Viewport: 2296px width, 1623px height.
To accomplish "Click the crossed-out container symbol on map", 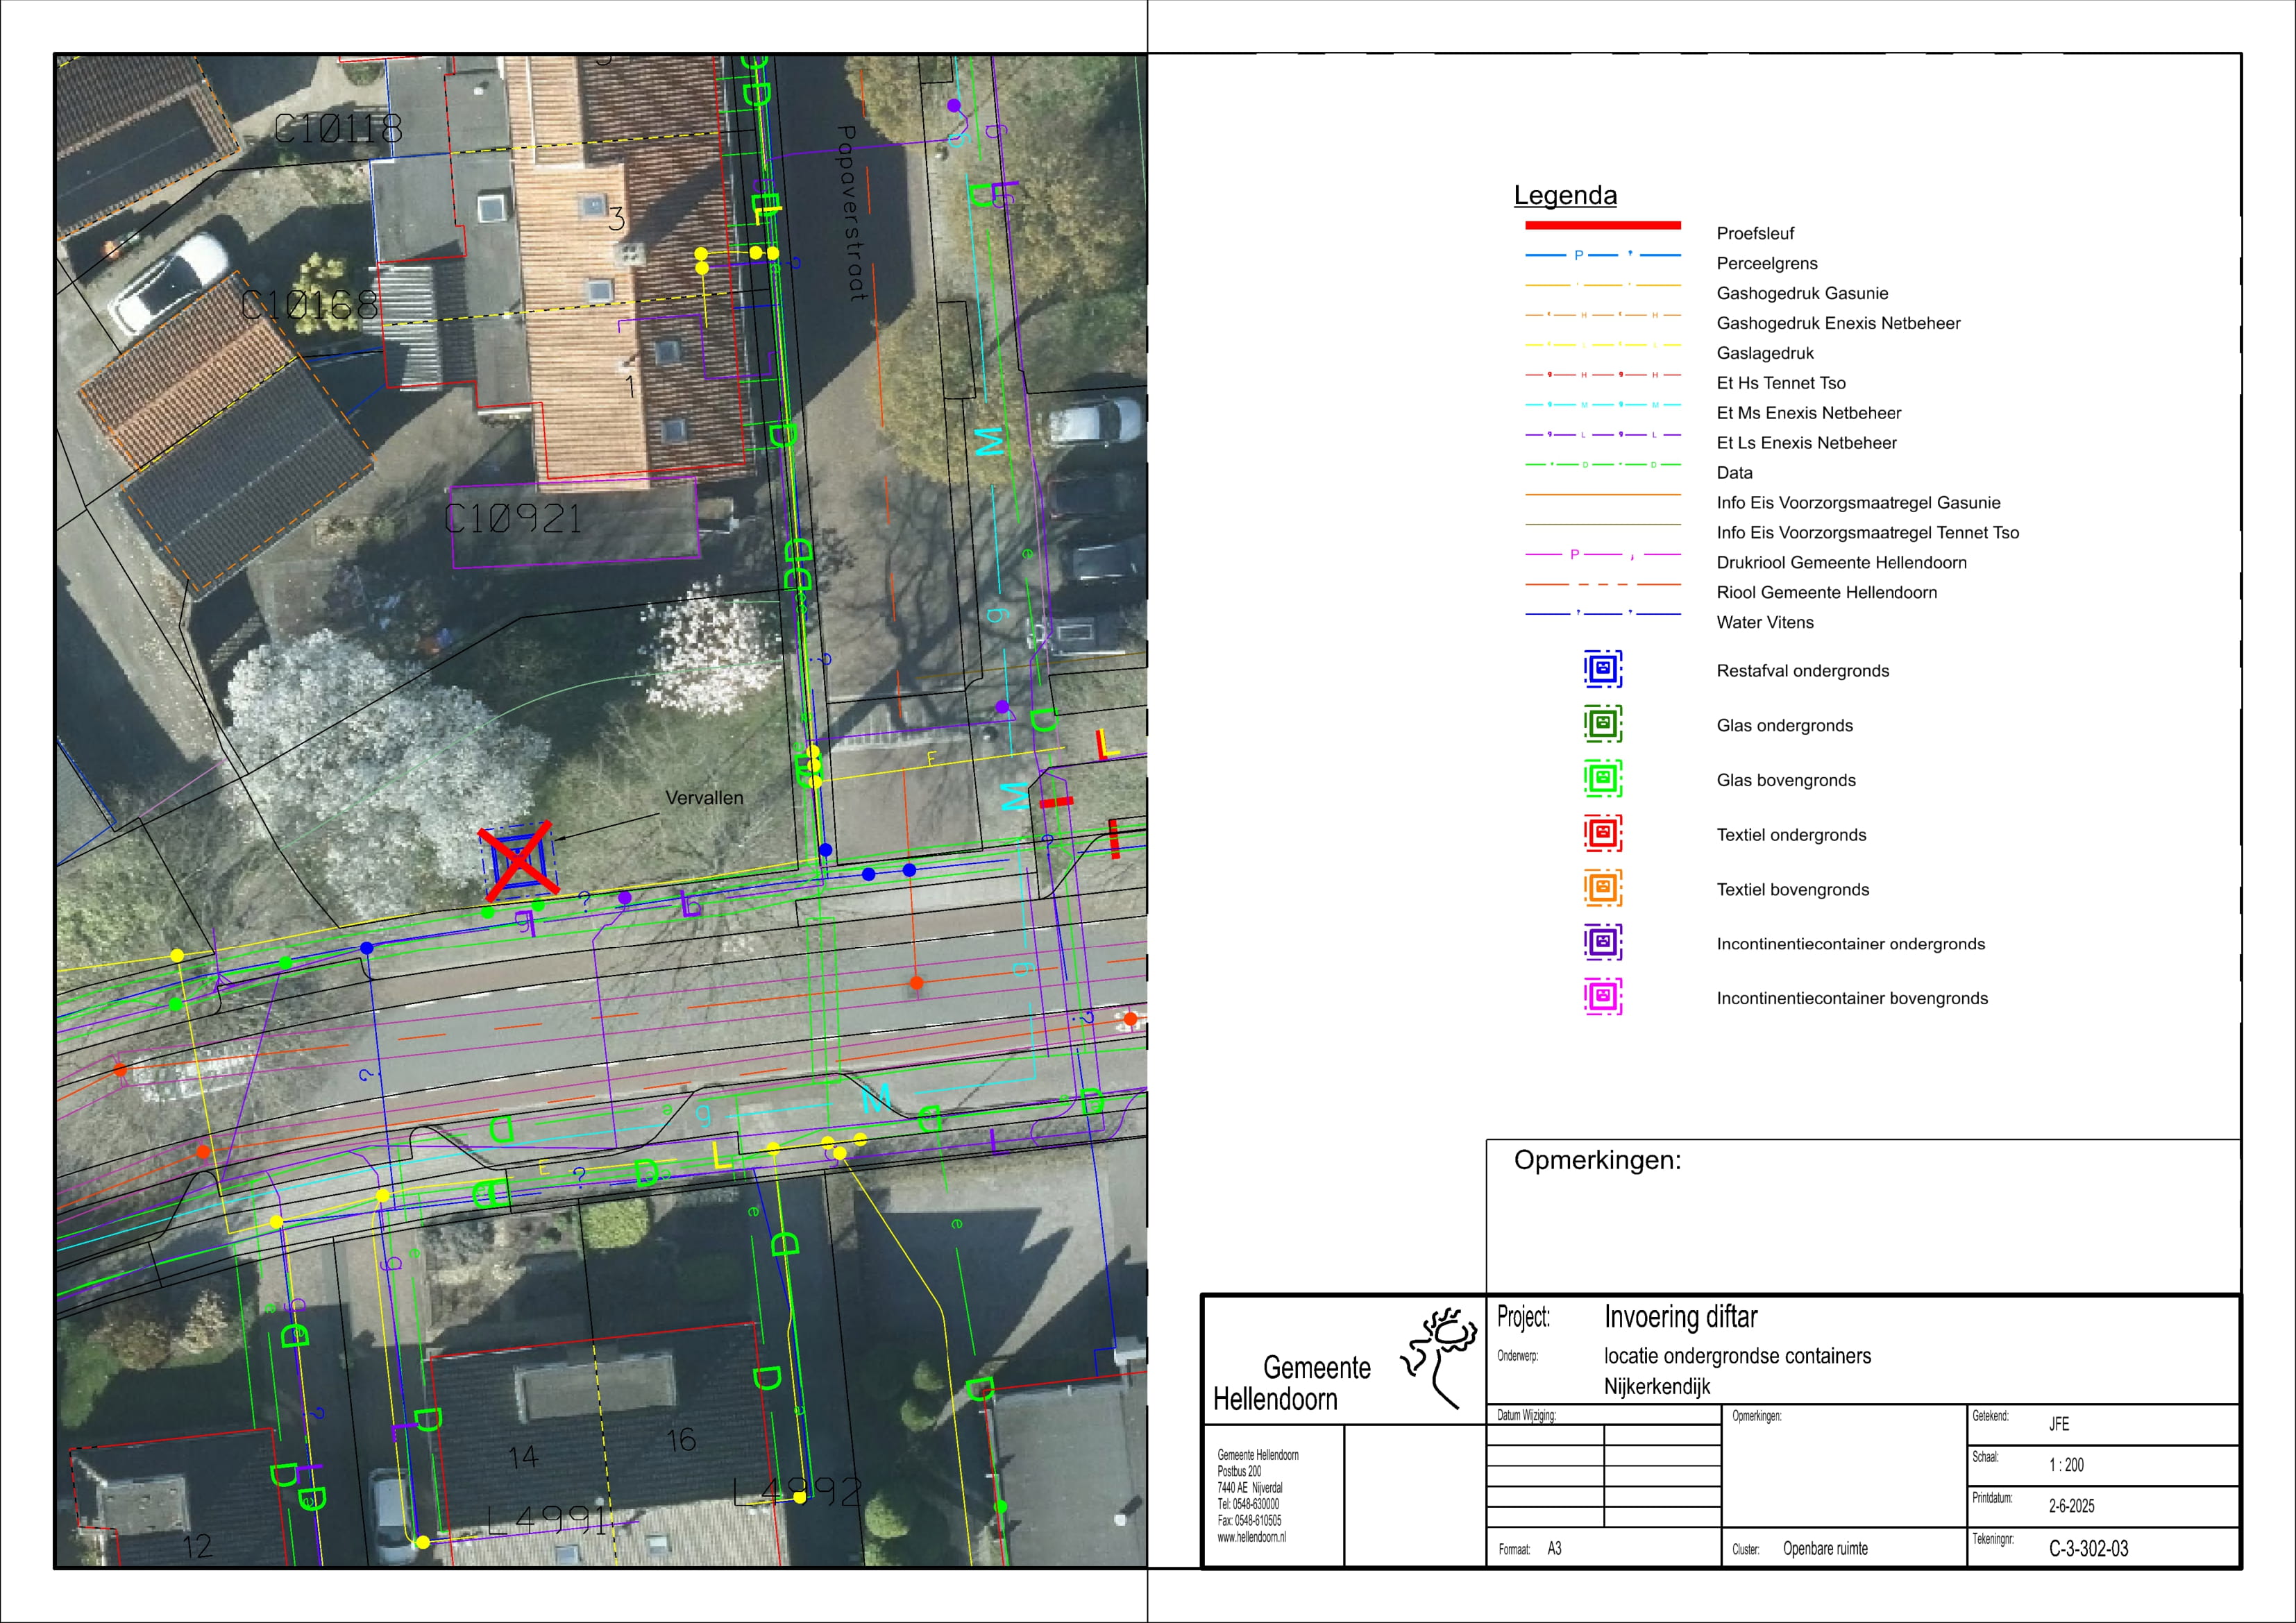I will 518,860.
